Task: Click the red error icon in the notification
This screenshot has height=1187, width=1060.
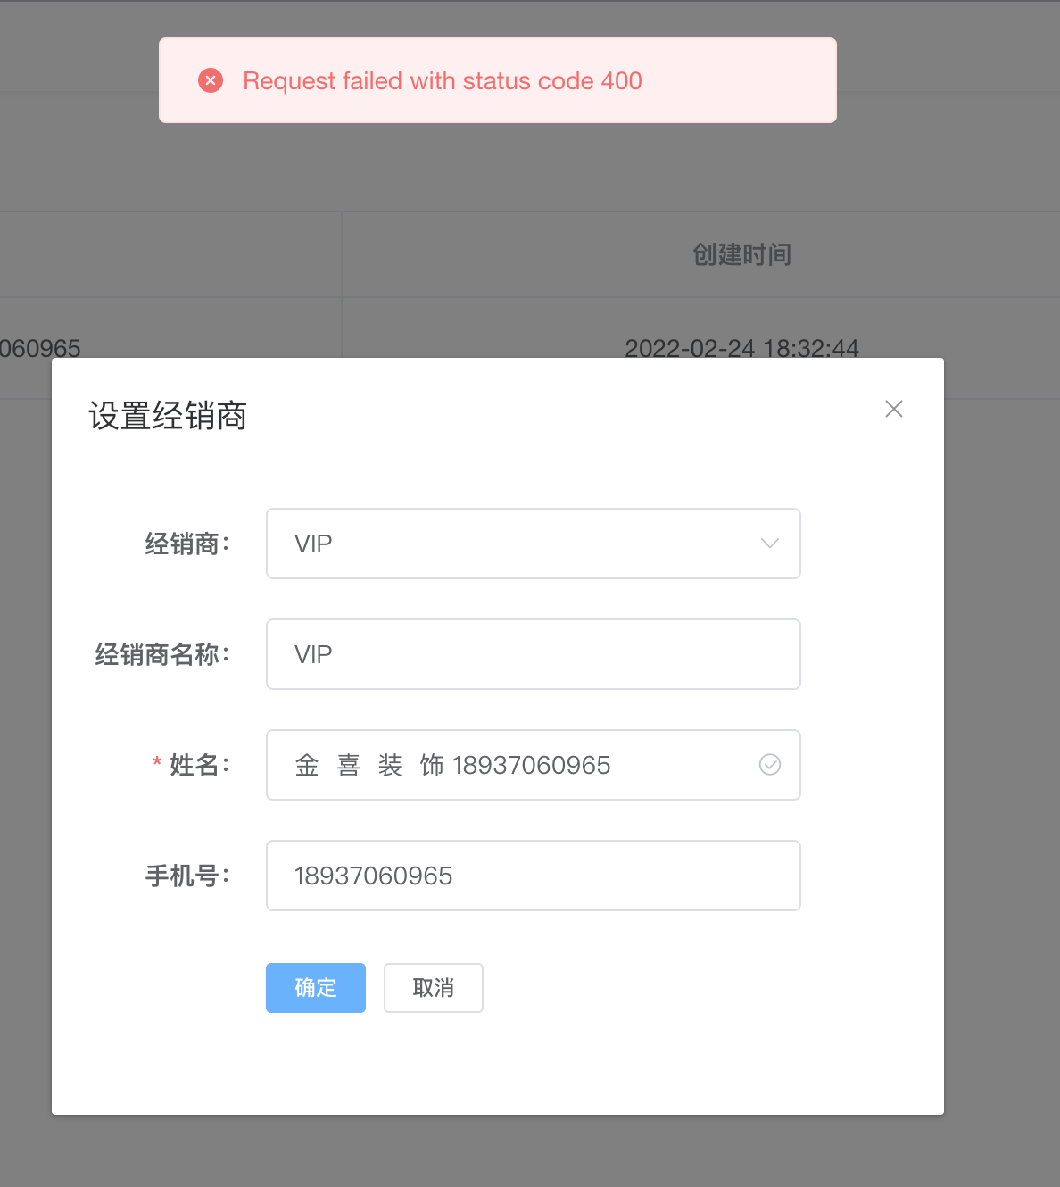Action: coord(211,81)
